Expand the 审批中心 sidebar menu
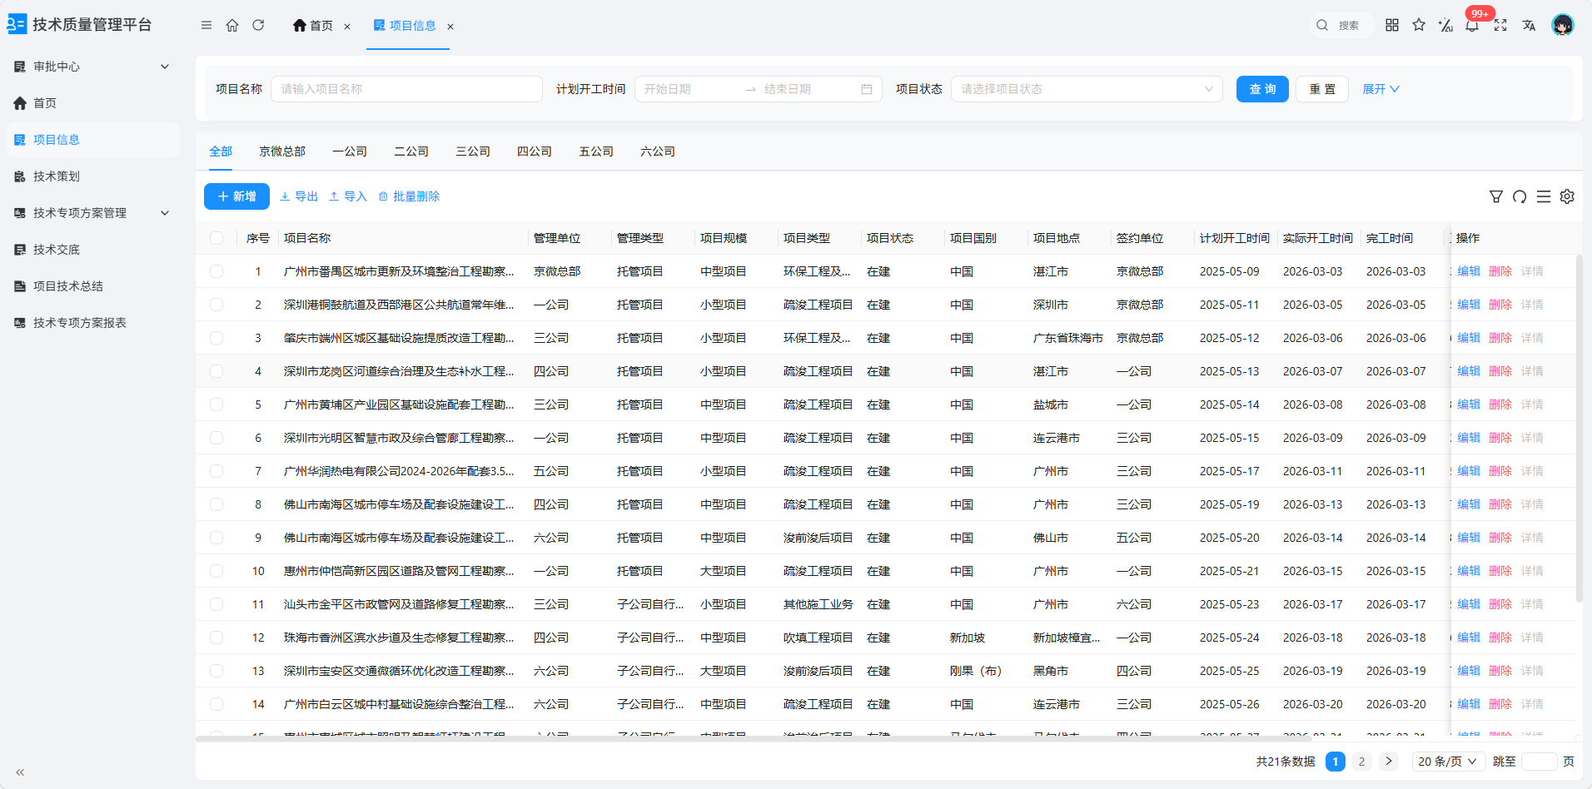This screenshot has width=1592, height=789. [92, 67]
